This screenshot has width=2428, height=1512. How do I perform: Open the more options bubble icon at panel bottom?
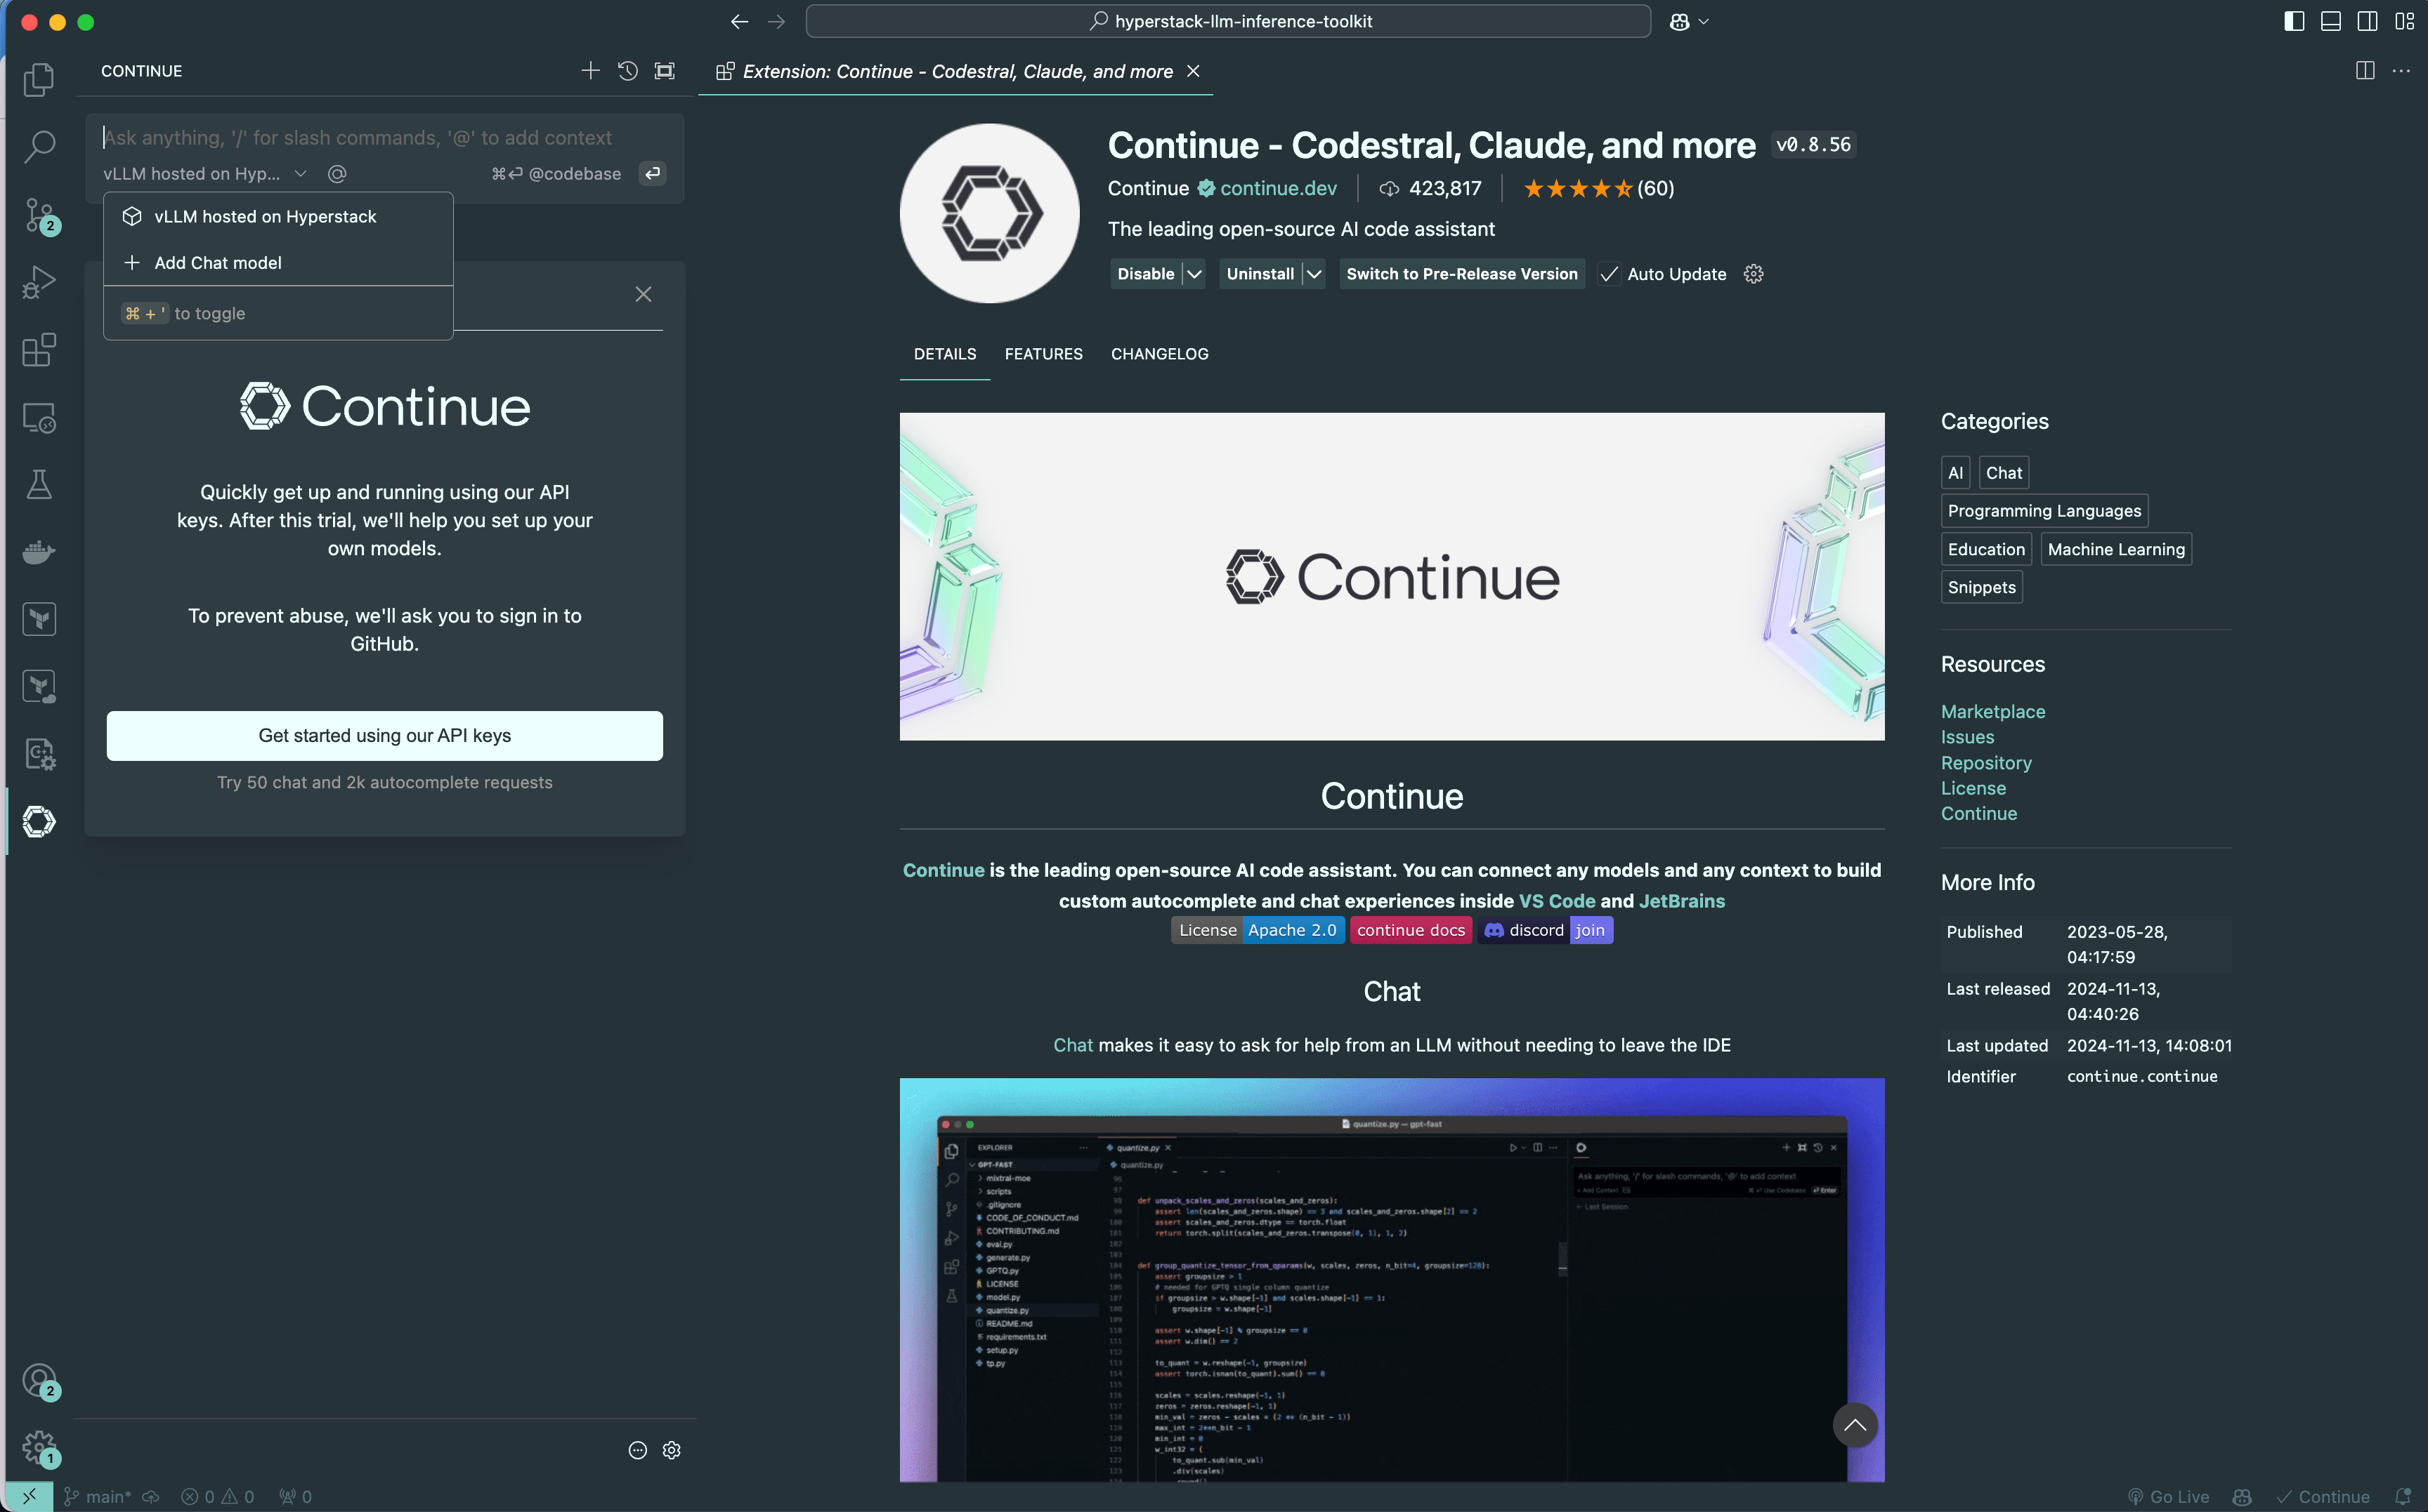(x=637, y=1450)
